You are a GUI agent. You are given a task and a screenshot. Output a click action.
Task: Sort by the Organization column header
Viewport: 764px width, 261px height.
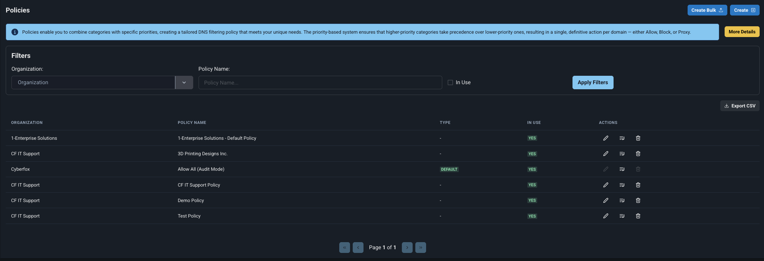[27, 123]
